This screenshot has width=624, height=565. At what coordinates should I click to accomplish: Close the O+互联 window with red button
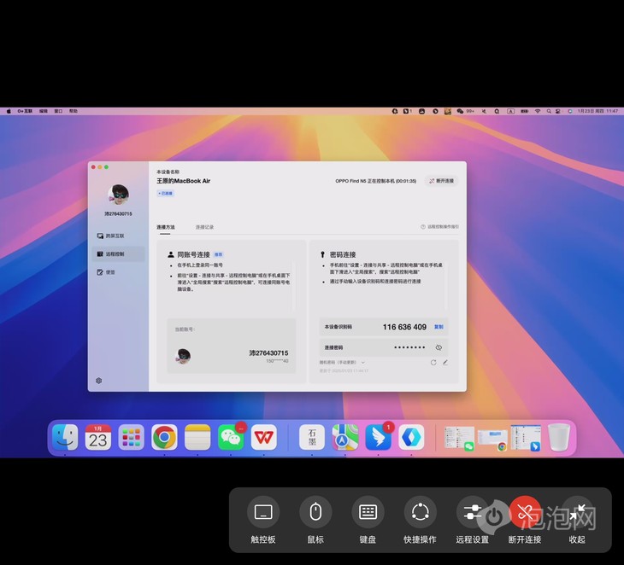click(x=93, y=167)
